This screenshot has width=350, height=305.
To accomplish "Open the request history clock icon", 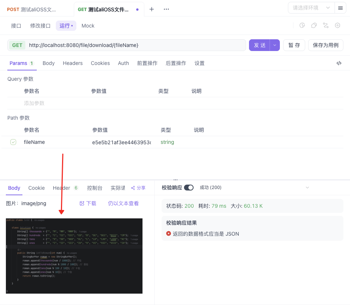I will 302,25.
